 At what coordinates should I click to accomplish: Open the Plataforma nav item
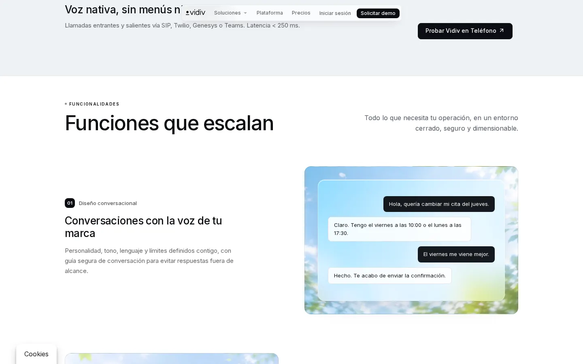coord(270,13)
